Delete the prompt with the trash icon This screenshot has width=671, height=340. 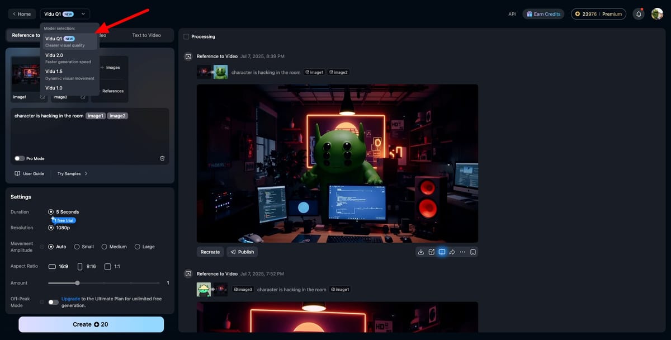162,158
